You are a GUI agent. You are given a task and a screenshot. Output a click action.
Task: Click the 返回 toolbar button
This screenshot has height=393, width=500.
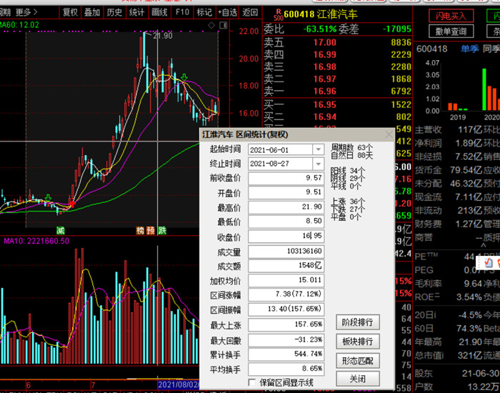250,12
